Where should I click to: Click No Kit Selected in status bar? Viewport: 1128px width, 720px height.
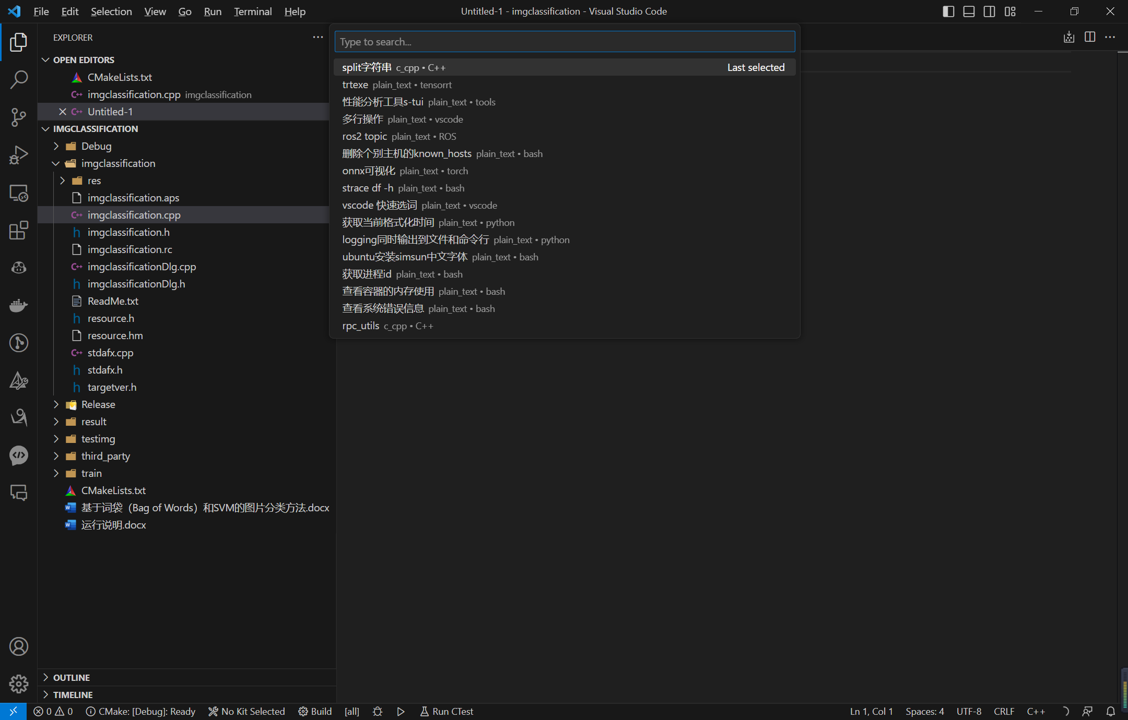point(246,712)
